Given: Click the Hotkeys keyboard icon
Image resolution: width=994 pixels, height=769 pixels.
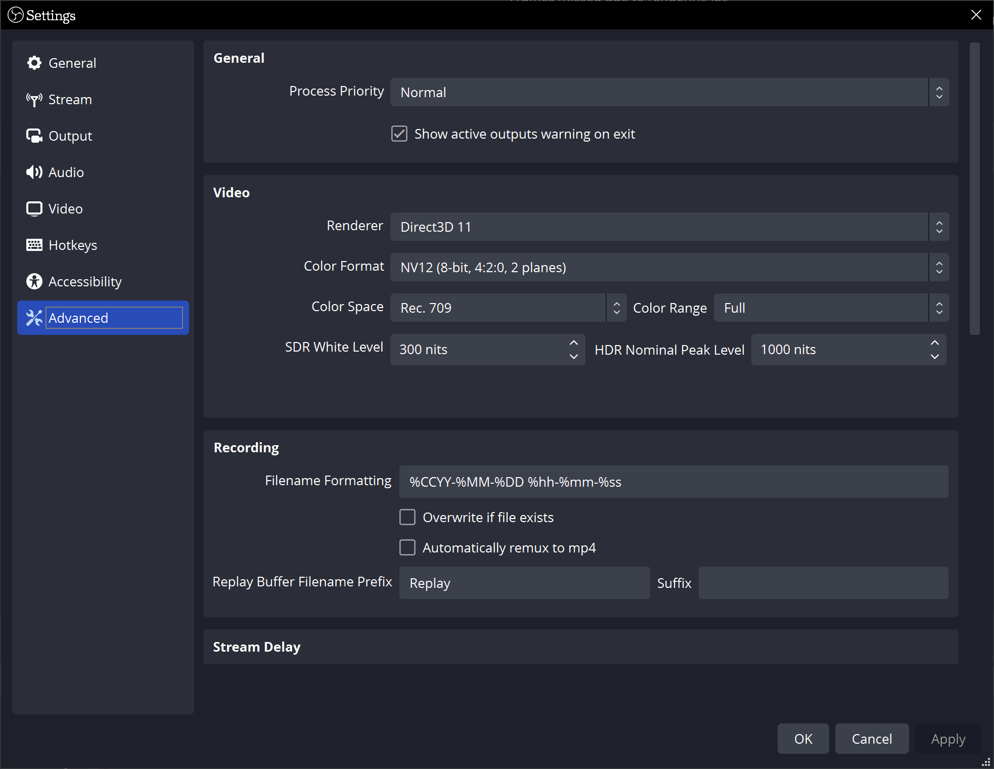Looking at the screenshot, I should coord(34,245).
